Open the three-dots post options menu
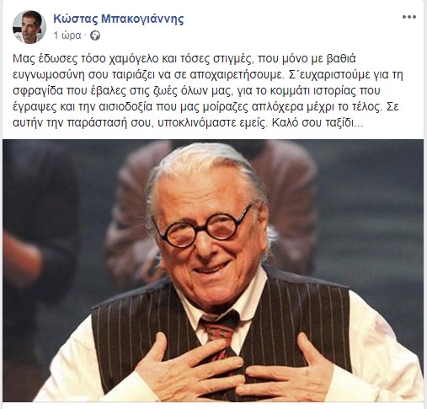Image resolution: width=427 pixels, height=409 pixels. click(x=409, y=17)
